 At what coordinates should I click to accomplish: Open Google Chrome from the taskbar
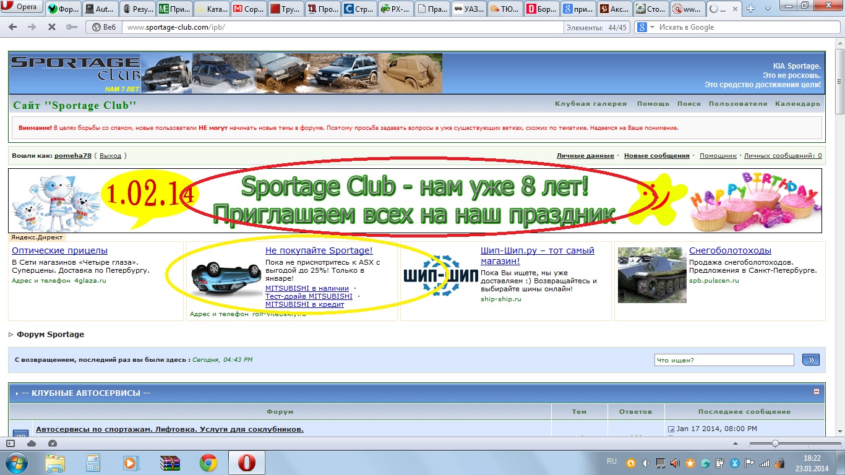click(208, 463)
